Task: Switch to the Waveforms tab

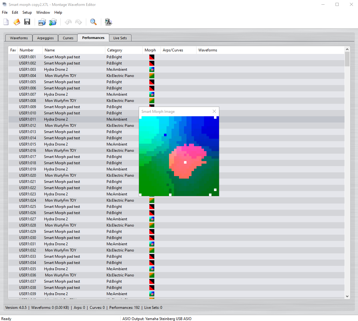Action: (19, 38)
